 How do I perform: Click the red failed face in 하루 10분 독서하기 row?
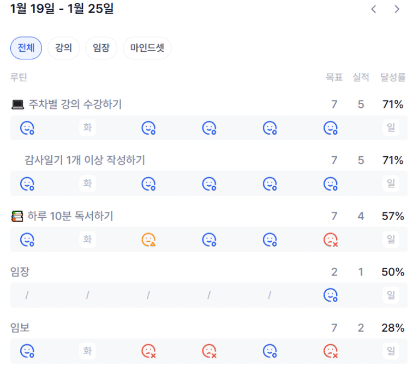(330, 239)
